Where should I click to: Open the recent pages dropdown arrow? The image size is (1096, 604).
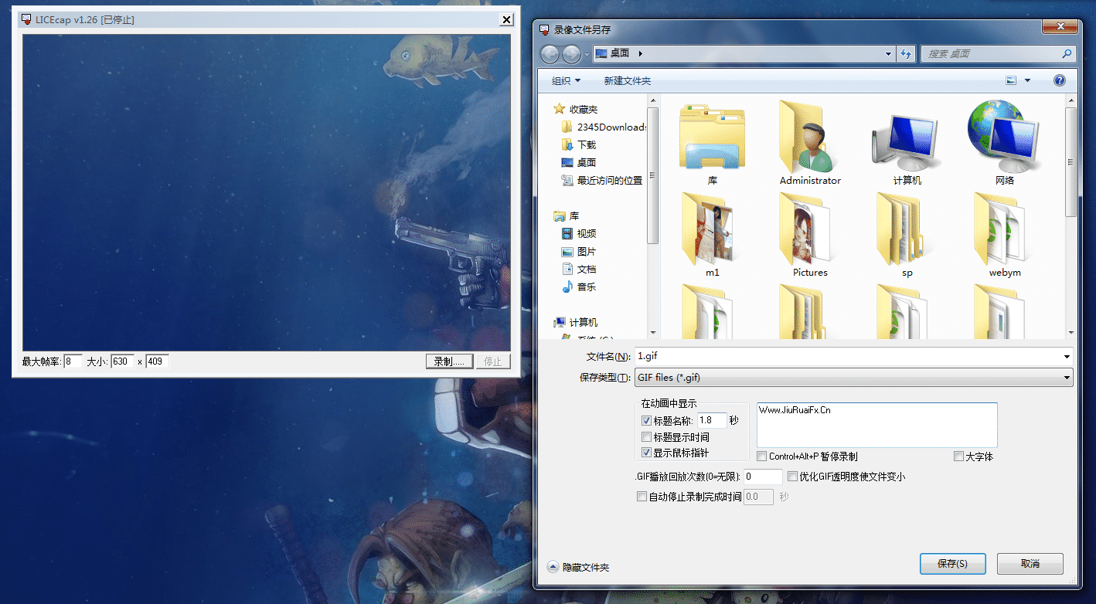coord(587,54)
